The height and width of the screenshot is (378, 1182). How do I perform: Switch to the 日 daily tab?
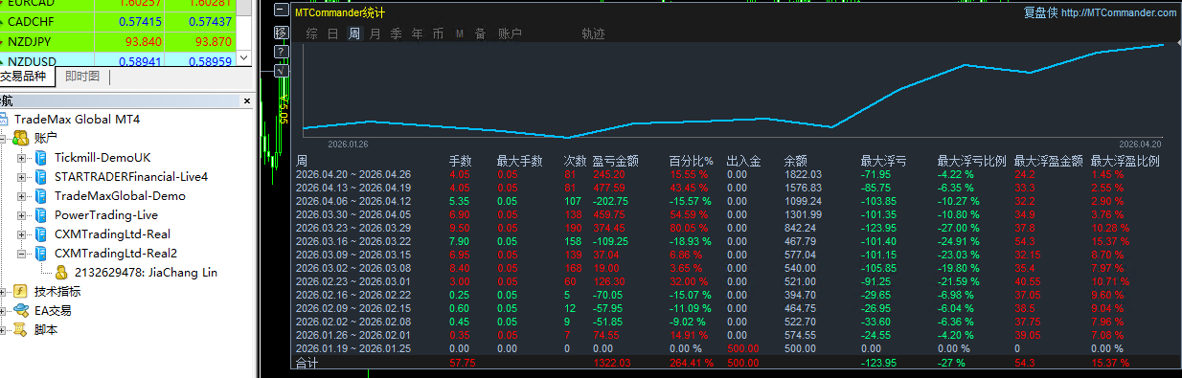[332, 33]
